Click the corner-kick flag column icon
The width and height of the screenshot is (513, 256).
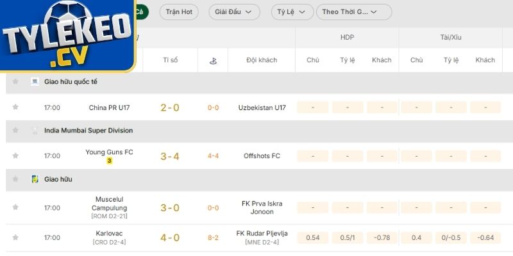pyautogui.click(x=212, y=60)
